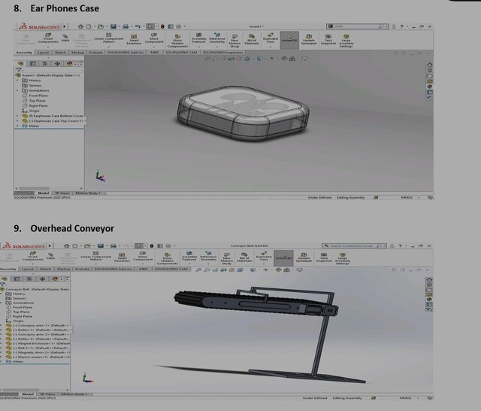Toggle Select tool in Overhead Conveyor title toolbar
The width and height of the screenshot is (481, 411).
[x=139, y=245]
